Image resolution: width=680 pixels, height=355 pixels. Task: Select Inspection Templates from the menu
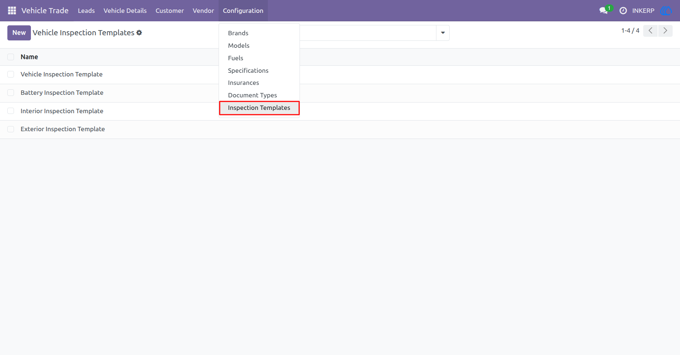point(259,108)
